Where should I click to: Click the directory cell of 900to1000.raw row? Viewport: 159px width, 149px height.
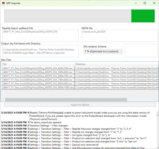pyautogui.click(x=117, y=87)
